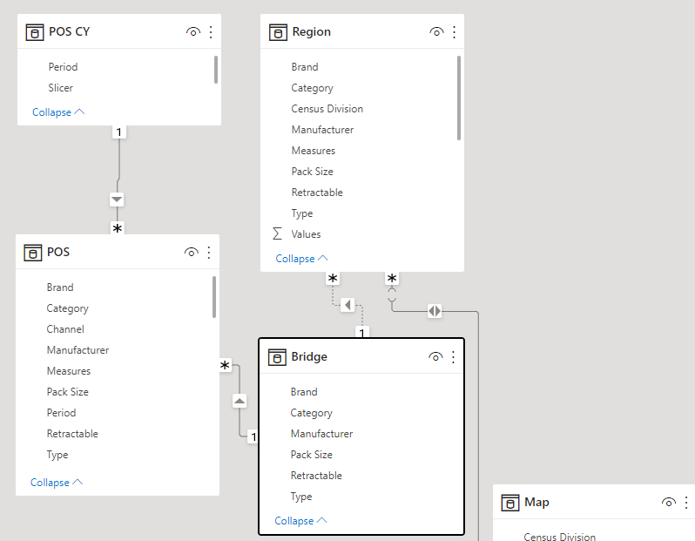The image size is (695, 541).
Task: Collapse the POS CY table fields
Action: pos(58,112)
